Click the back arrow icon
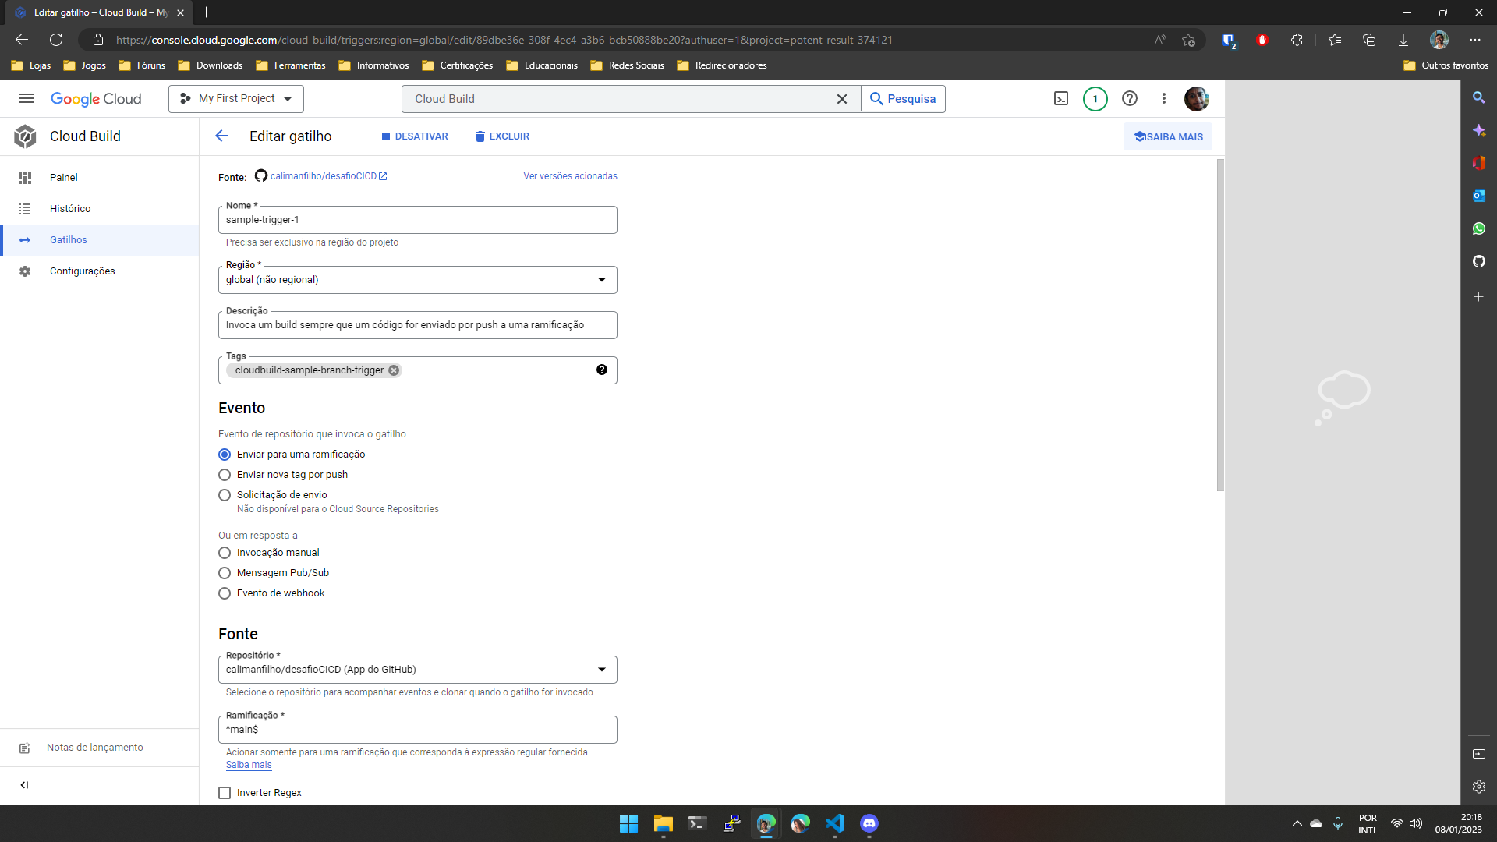This screenshot has height=842, width=1497. 222,136
